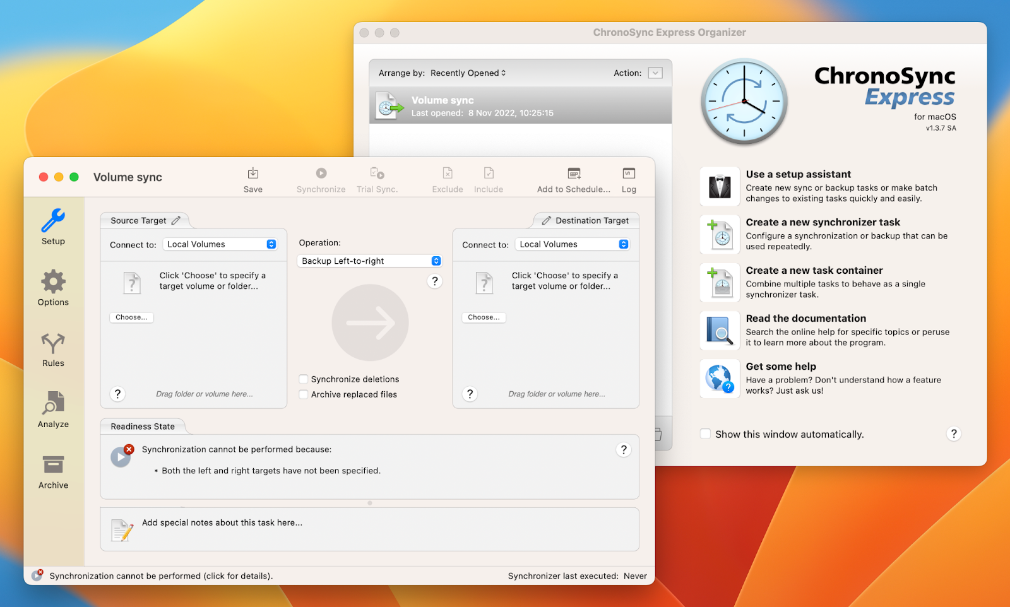The image size is (1010, 607).
Task: Click Get some help heading
Action: click(x=781, y=366)
